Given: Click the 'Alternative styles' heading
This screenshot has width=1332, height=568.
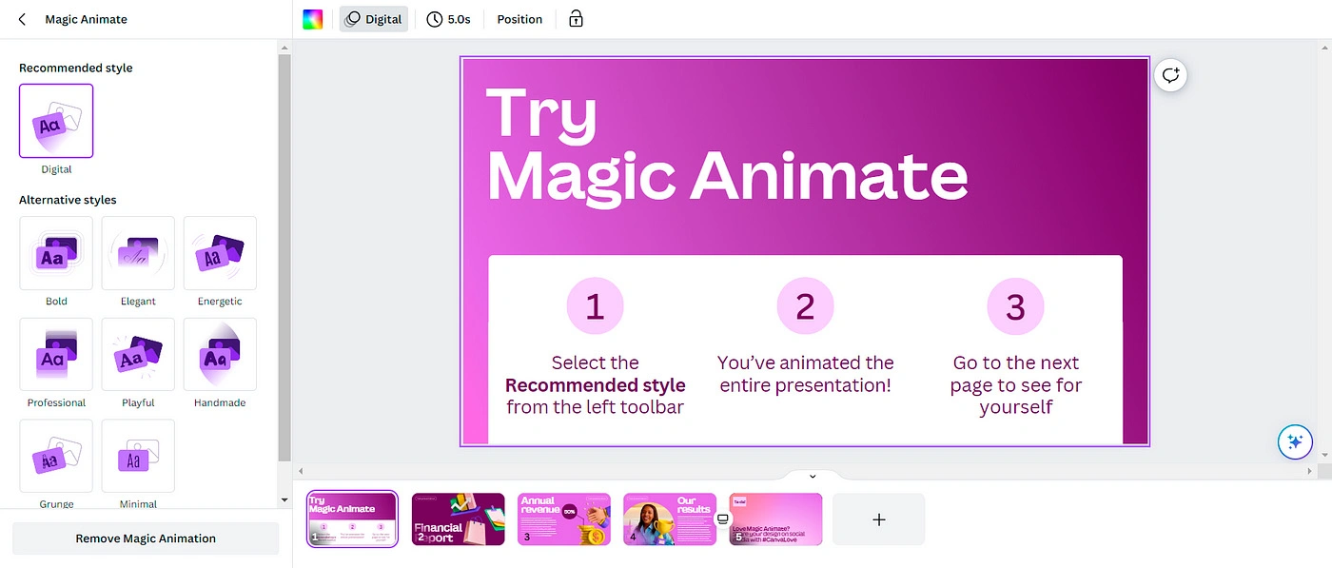Looking at the screenshot, I should click(68, 200).
